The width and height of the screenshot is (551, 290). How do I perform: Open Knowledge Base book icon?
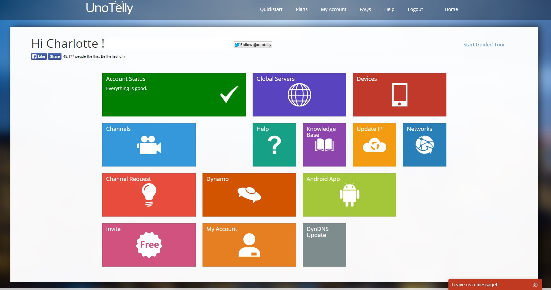pos(324,145)
